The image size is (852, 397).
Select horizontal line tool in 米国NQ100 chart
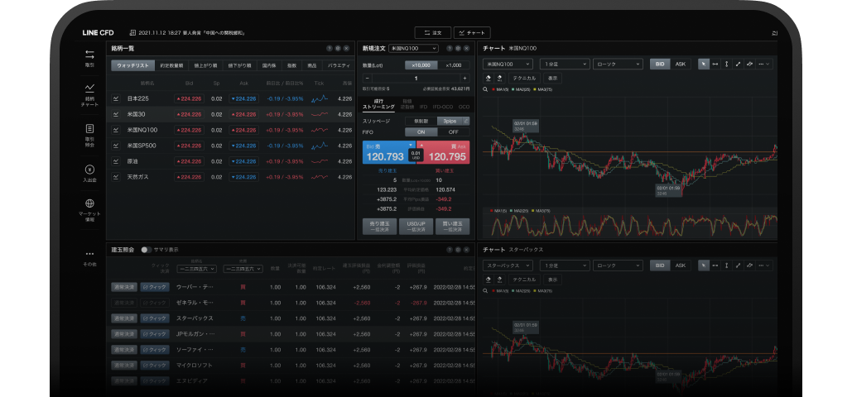pyautogui.click(x=715, y=64)
